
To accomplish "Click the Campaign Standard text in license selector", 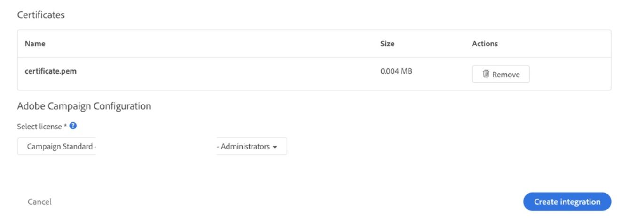I will [x=60, y=146].
